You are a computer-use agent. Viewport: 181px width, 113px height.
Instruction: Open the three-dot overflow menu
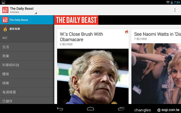tap(175, 10)
